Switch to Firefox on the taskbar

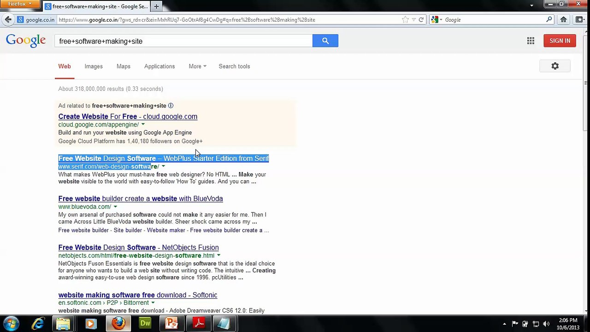click(118, 324)
